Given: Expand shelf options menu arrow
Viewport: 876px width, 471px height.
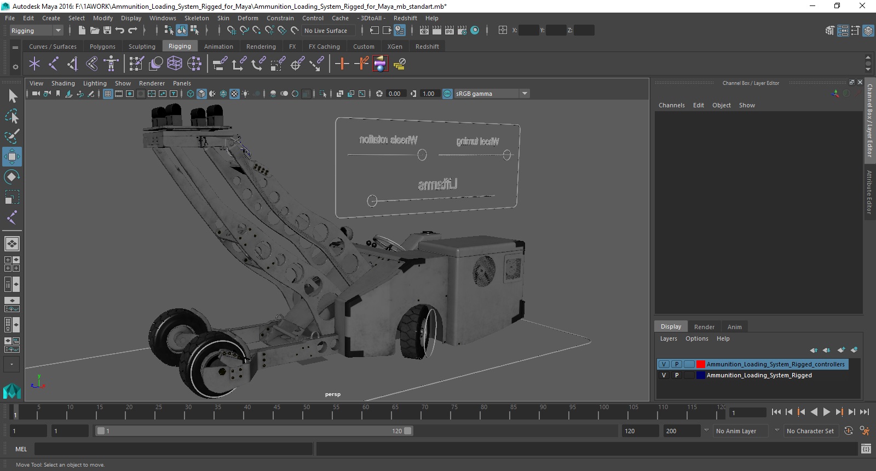Looking at the screenshot, I should 15,48.
